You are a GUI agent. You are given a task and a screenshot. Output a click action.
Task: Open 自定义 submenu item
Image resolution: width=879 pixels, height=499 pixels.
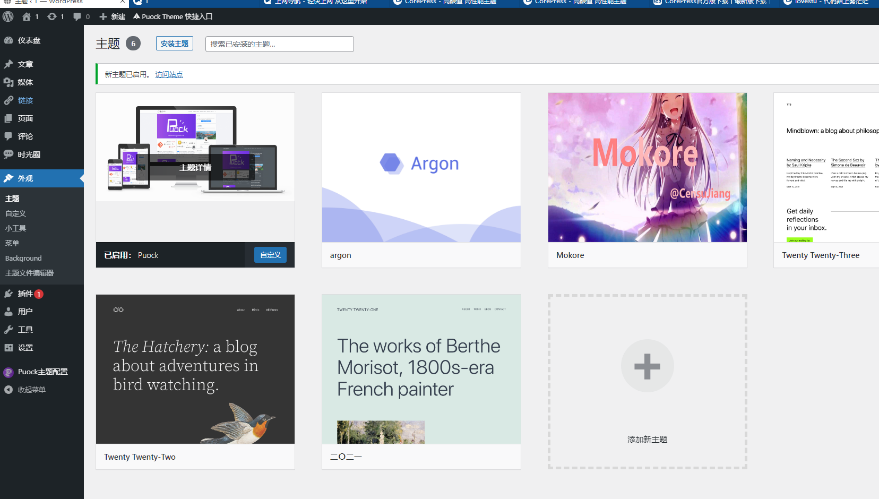click(x=15, y=213)
